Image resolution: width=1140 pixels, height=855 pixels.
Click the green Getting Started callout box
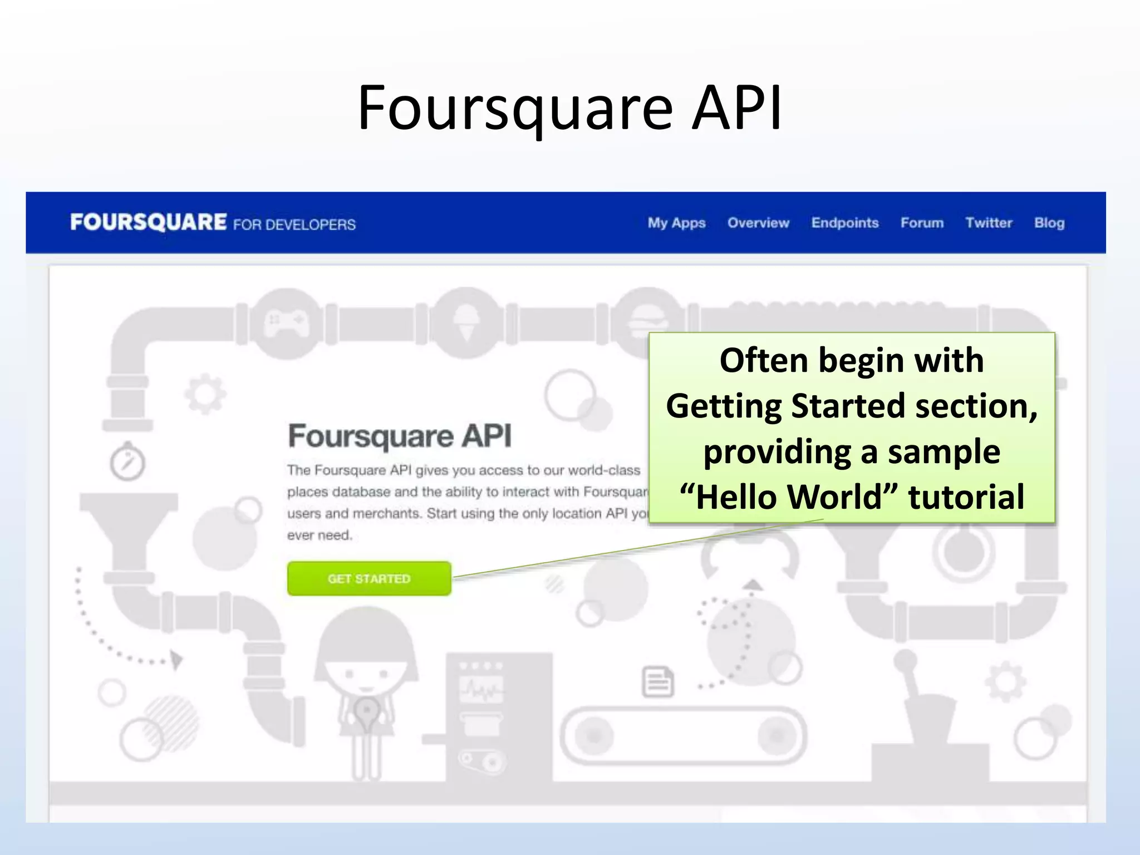pos(851,427)
